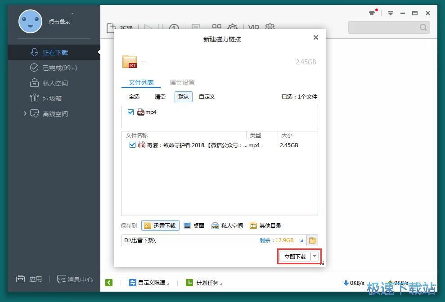Screen dimensions: 445x302
Task: Click the browse folder icon
Action: (312, 240)
